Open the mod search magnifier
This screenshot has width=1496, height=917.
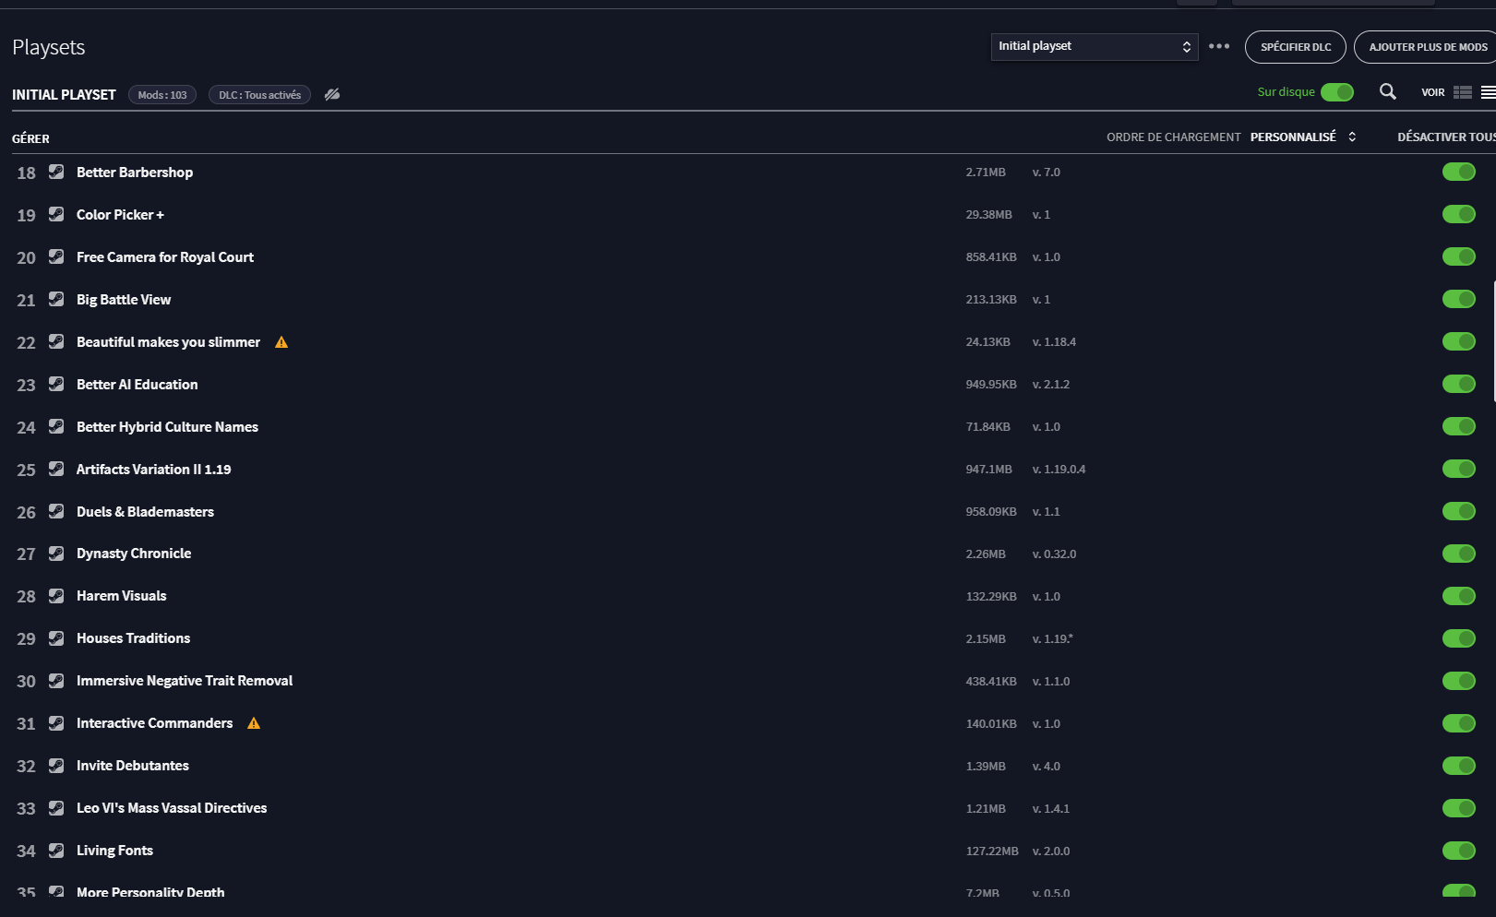tap(1387, 91)
